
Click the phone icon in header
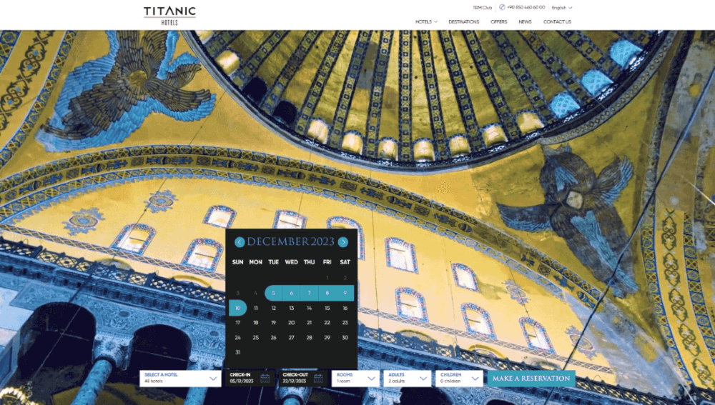502,7
